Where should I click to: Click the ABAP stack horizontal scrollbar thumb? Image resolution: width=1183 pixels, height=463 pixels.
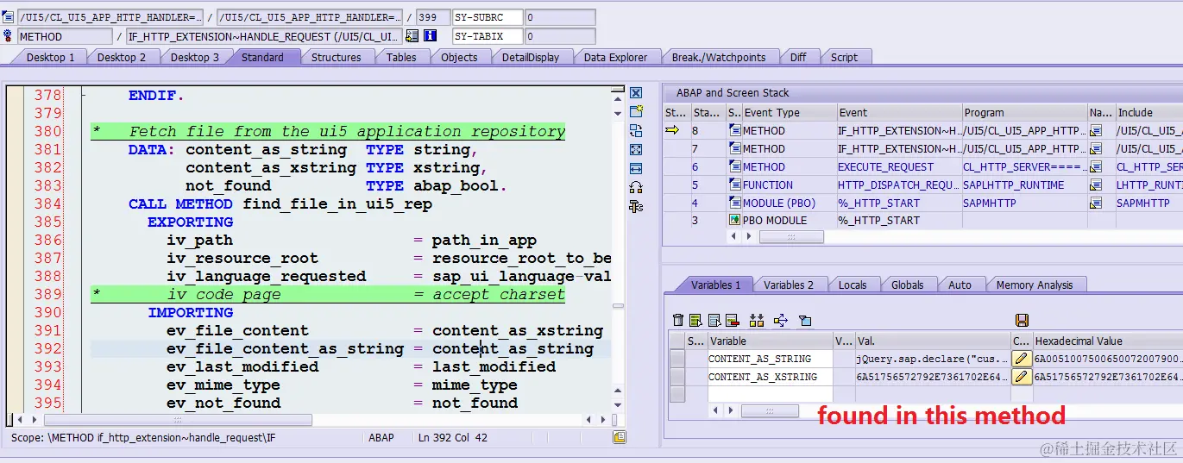pyautogui.click(x=790, y=236)
